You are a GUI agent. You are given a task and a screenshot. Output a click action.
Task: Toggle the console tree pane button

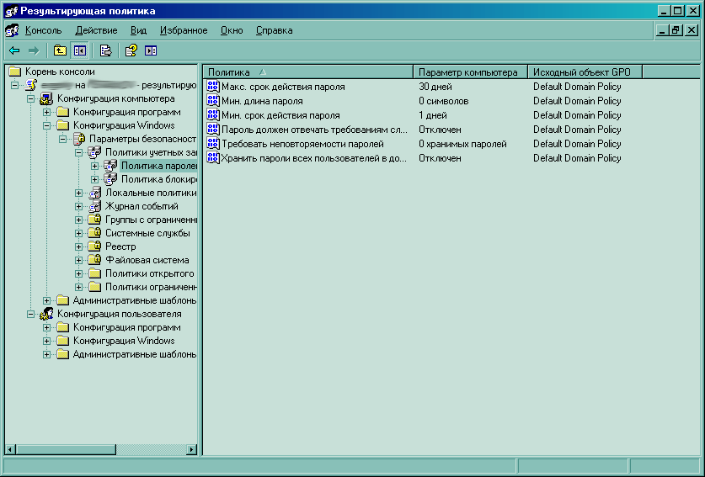79,50
